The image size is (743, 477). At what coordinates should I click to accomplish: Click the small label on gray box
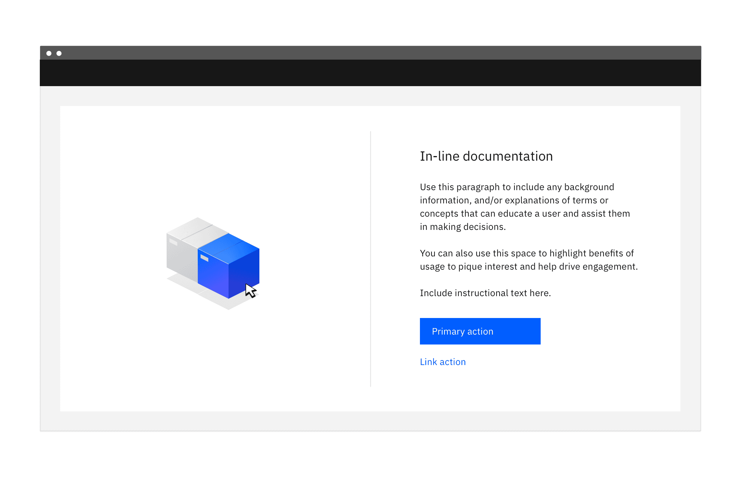click(173, 242)
